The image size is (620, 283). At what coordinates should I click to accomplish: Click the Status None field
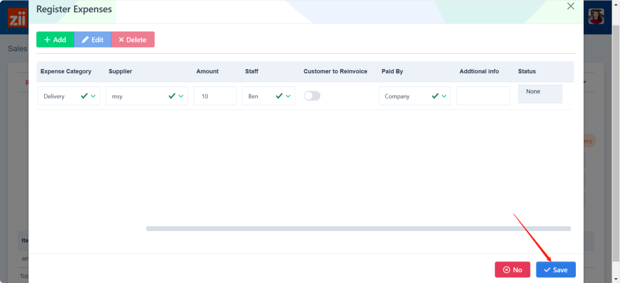[540, 94]
